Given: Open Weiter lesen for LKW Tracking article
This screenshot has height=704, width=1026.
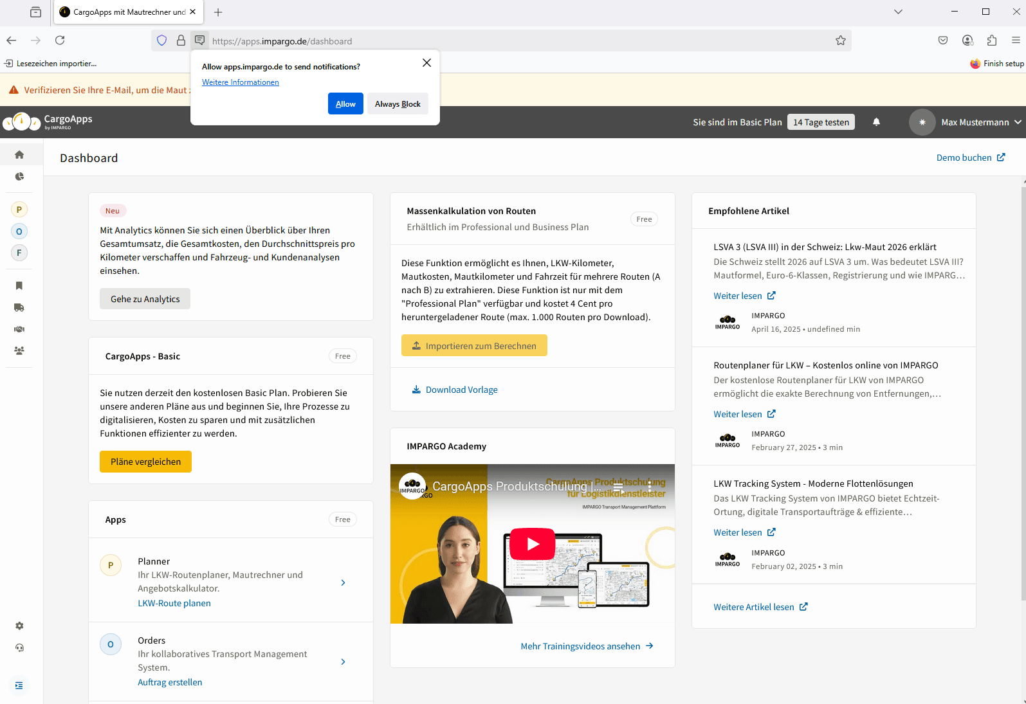Looking at the screenshot, I should (x=744, y=532).
